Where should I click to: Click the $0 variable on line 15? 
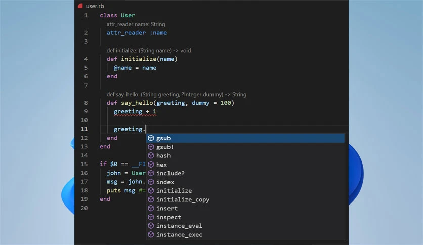(114, 164)
